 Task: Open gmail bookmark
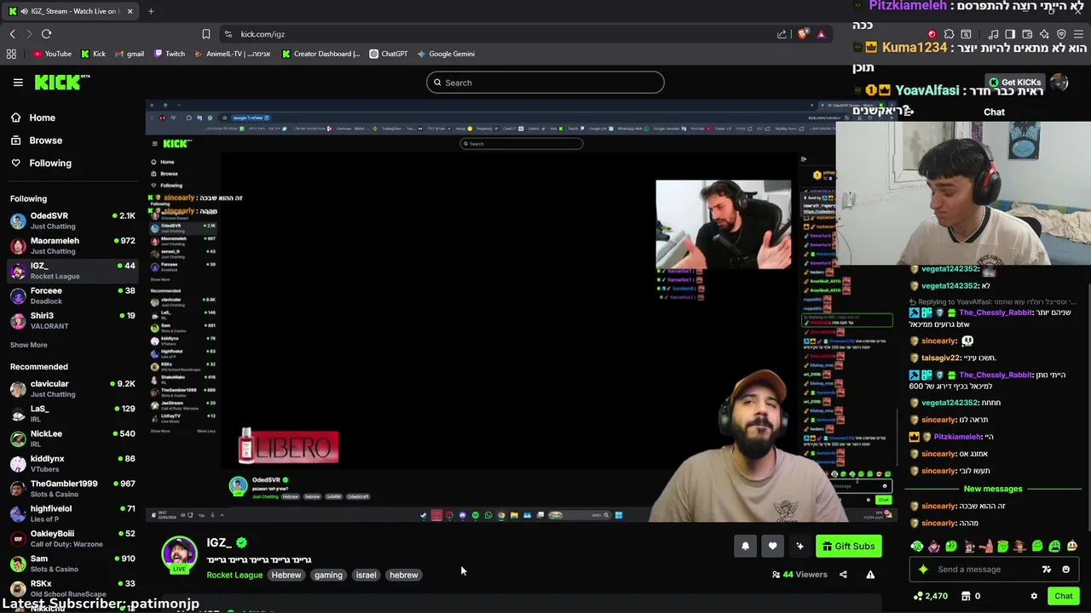(x=129, y=54)
